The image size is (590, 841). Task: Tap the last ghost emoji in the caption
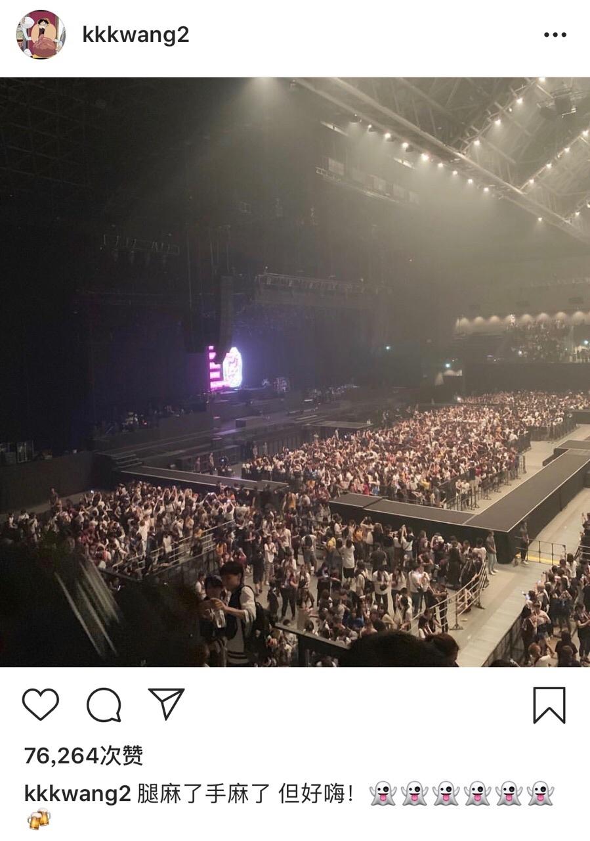540,794
